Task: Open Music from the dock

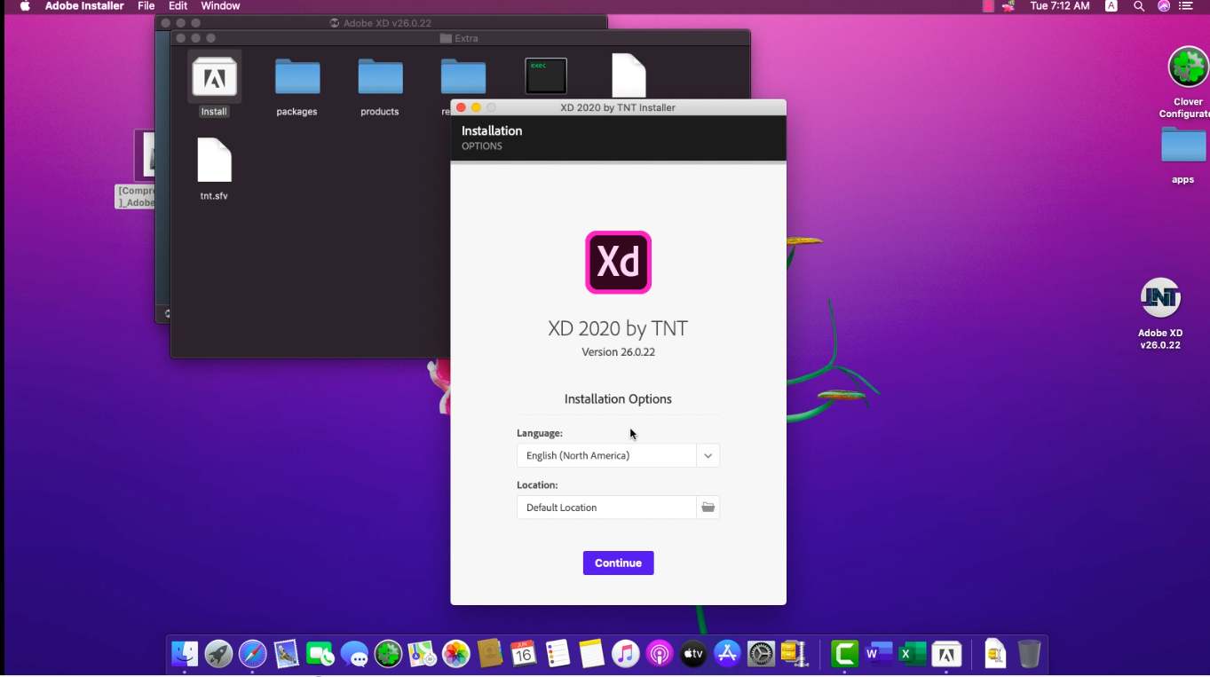Action: pos(625,655)
